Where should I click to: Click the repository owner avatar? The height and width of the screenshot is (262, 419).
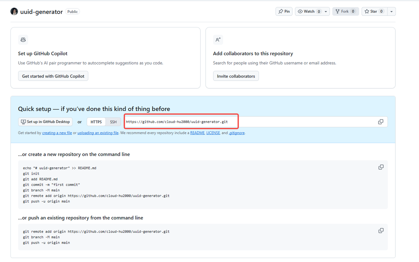coord(14,11)
